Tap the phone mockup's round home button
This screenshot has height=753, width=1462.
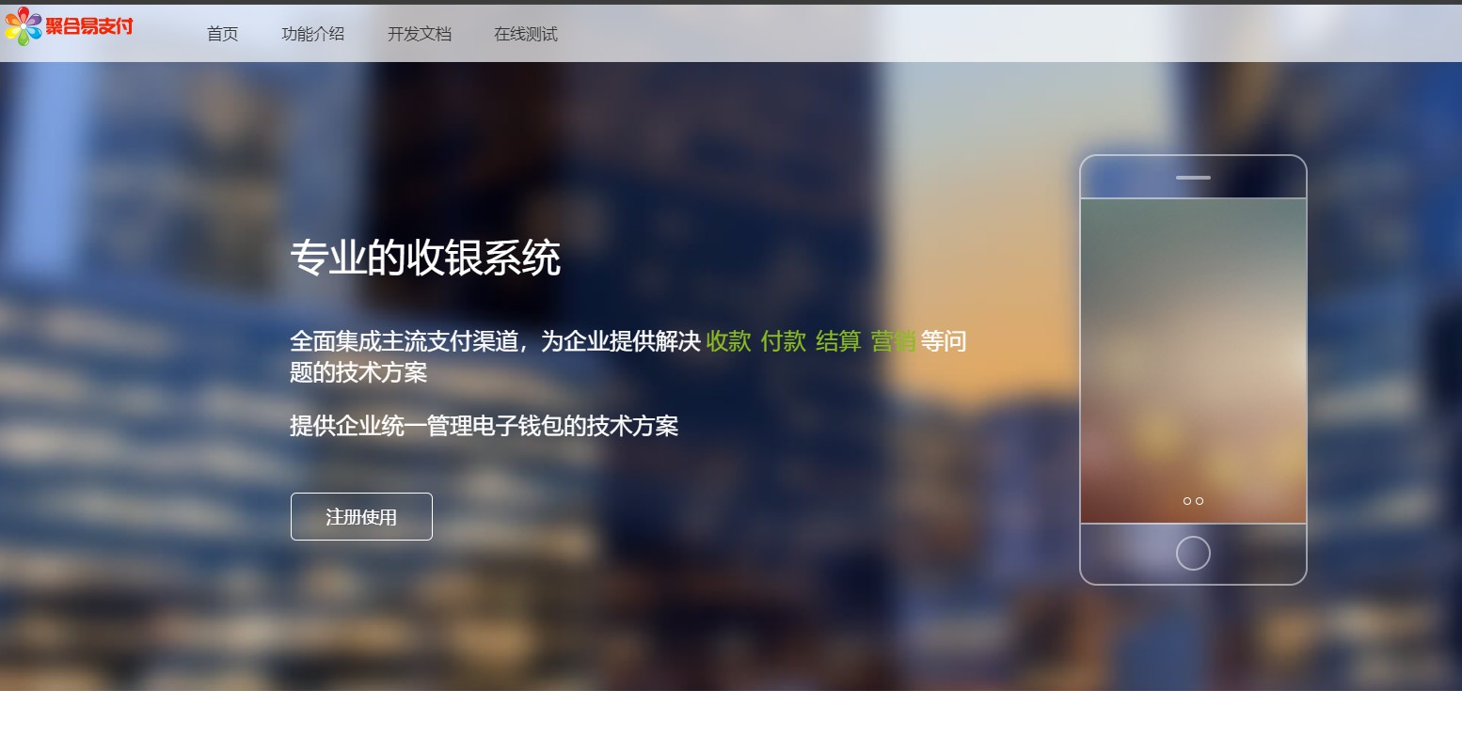coord(1193,553)
